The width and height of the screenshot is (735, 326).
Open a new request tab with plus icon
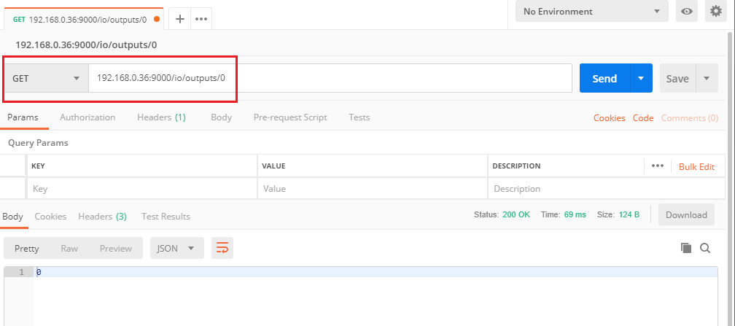coord(180,19)
